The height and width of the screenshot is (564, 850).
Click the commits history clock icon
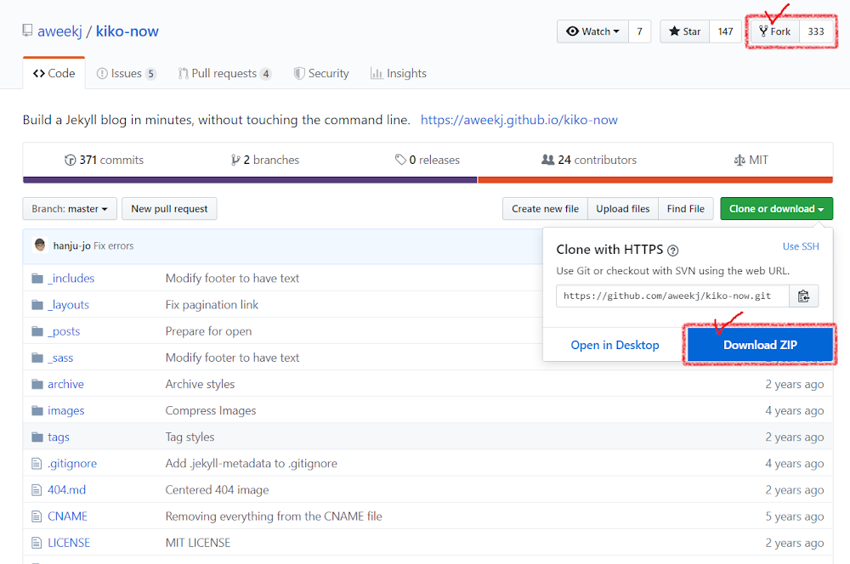[x=70, y=160]
